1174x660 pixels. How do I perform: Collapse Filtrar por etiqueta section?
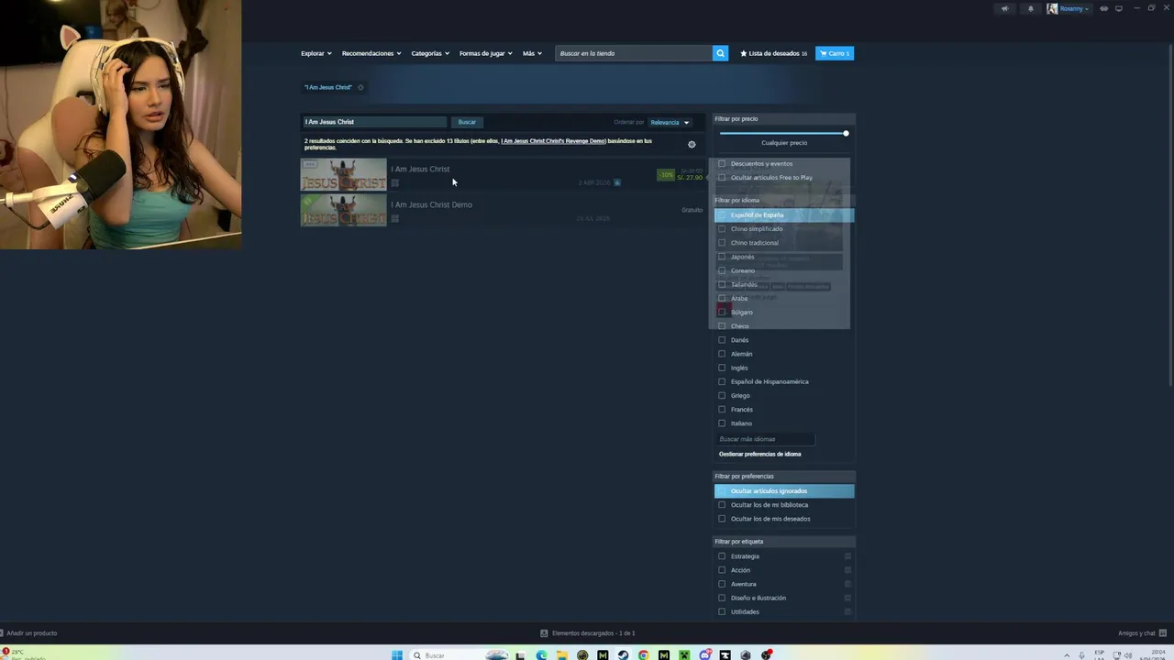[784, 541]
